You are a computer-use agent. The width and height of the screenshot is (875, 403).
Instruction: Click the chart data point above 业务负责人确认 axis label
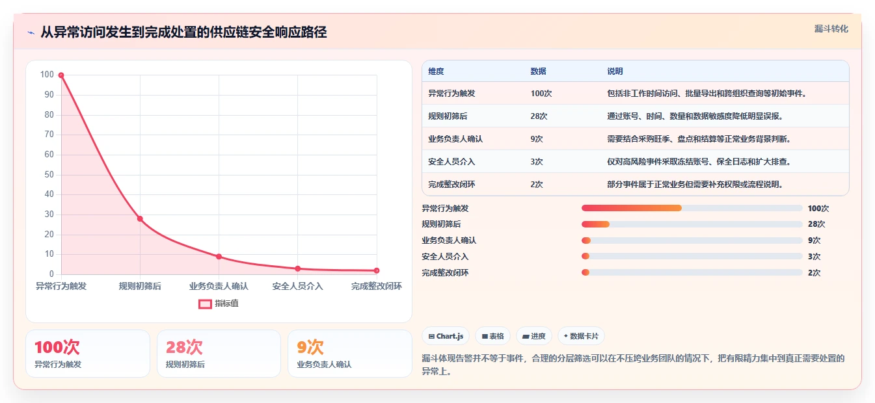(219, 257)
